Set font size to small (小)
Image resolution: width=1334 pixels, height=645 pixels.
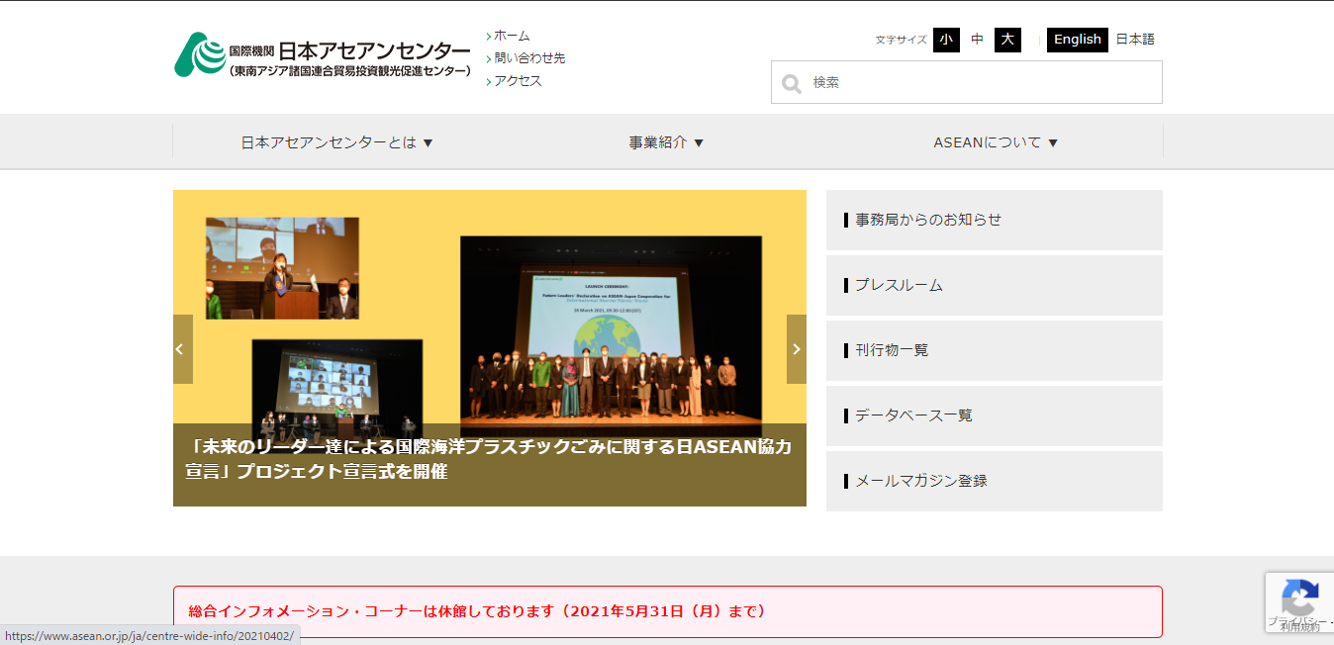point(946,40)
